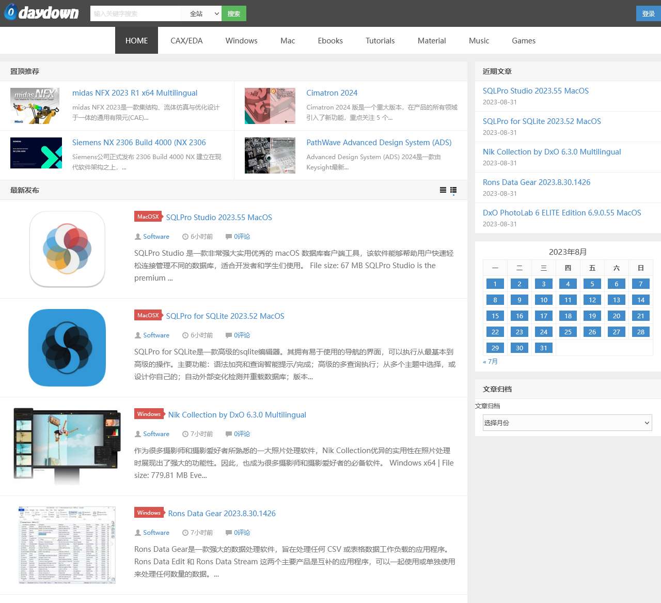The height and width of the screenshot is (603, 661).
Task: Open Tutorials navigation menu
Action: (x=380, y=40)
